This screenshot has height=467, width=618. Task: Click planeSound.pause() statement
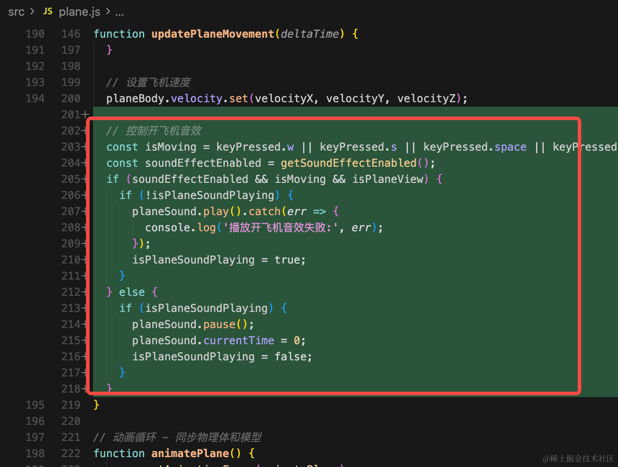193,324
